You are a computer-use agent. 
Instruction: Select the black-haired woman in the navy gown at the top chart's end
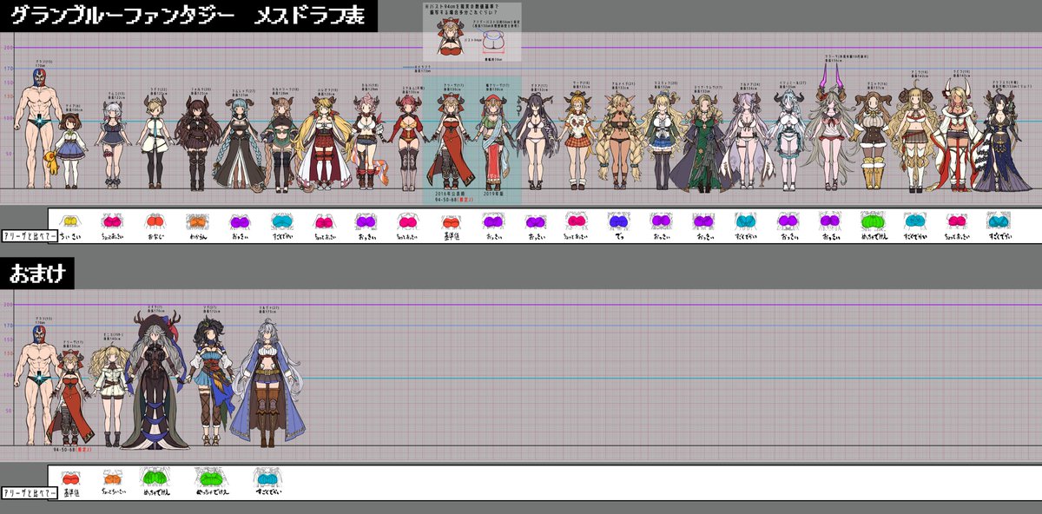[x=1002, y=139]
